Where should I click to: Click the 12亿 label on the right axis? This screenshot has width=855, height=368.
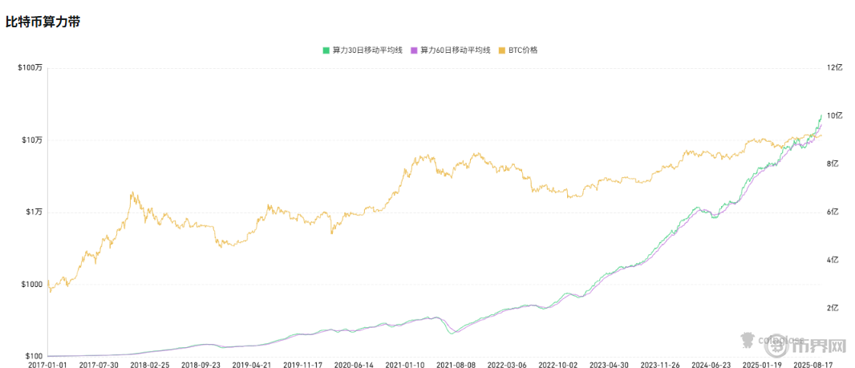834,68
